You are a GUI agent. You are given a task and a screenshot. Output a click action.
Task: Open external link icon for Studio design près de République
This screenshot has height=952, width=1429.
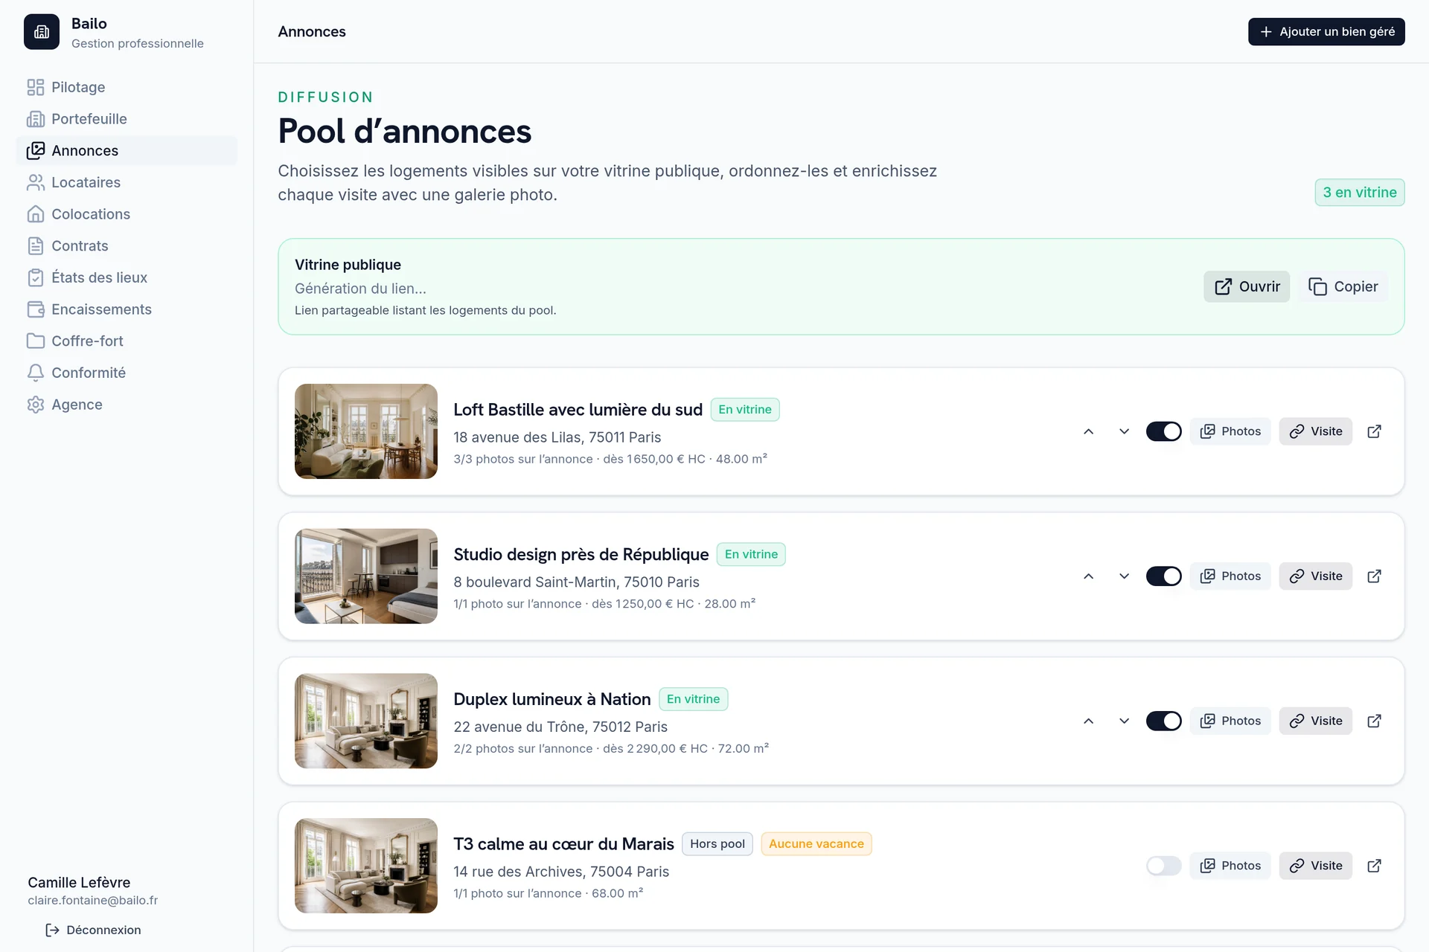(x=1375, y=576)
